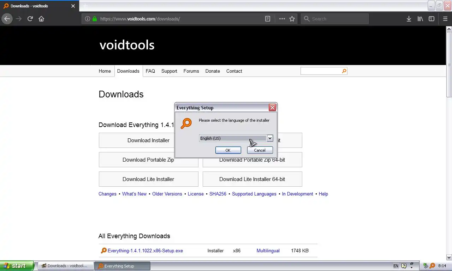
Task: Click the Everything tray icon in system tray
Action: click(x=432, y=266)
